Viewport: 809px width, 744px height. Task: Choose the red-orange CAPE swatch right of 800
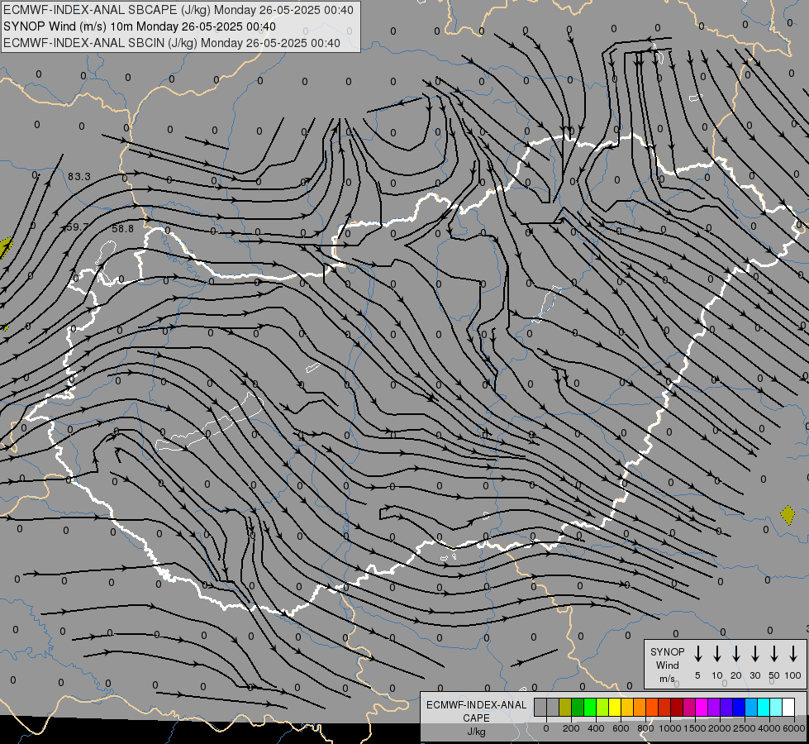point(653,707)
